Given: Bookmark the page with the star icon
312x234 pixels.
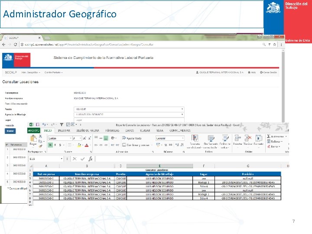Looking at the screenshot, I should 275,45.
